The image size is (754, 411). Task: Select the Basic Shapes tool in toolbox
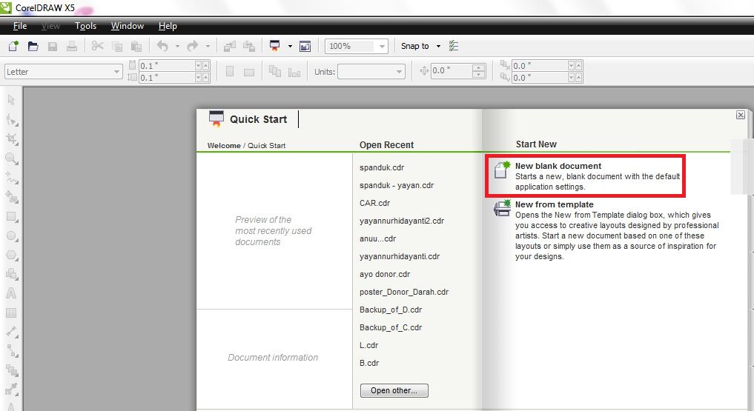coord(12,274)
